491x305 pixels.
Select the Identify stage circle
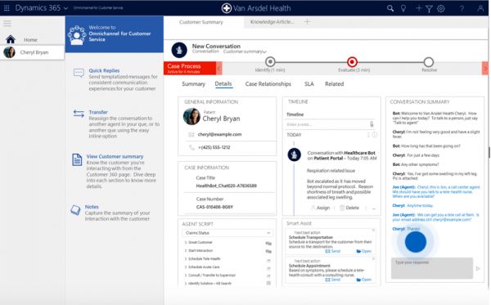tap(270, 62)
